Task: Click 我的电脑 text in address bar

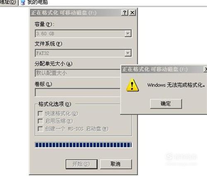Action: (38, 2)
